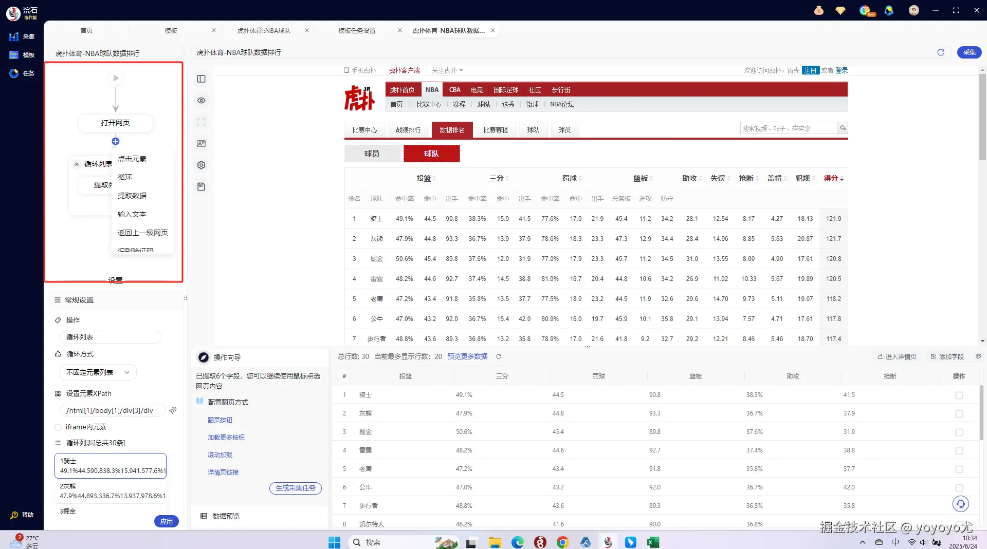Sort the table by 助攻 column

pyautogui.click(x=692, y=178)
